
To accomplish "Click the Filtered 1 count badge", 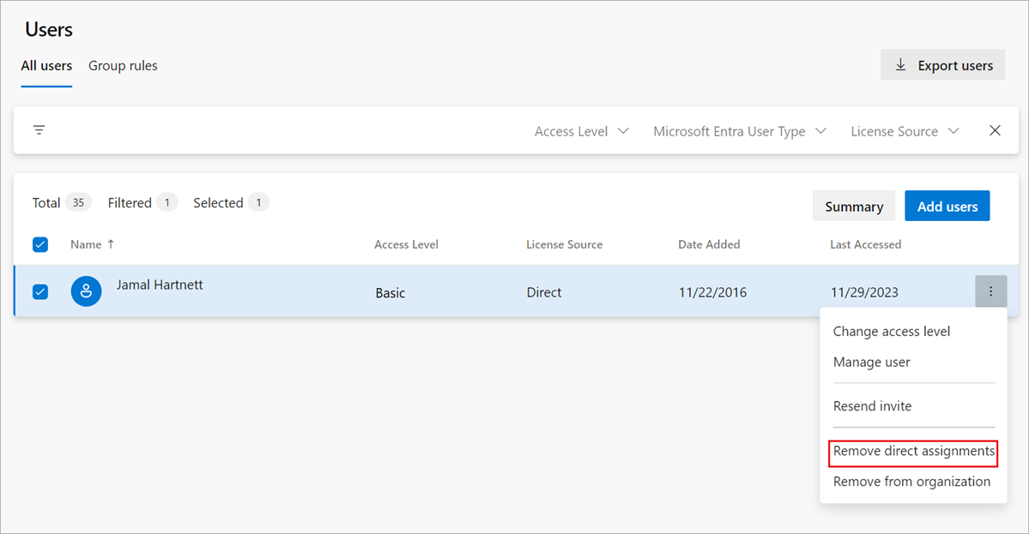I will pyautogui.click(x=166, y=202).
